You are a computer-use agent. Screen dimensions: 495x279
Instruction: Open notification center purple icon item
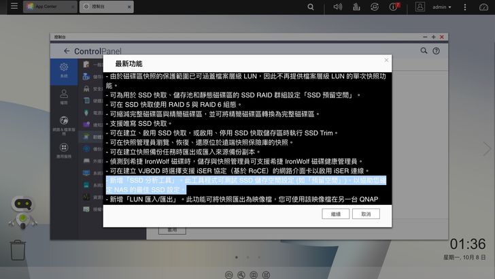(x=86, y=125)
